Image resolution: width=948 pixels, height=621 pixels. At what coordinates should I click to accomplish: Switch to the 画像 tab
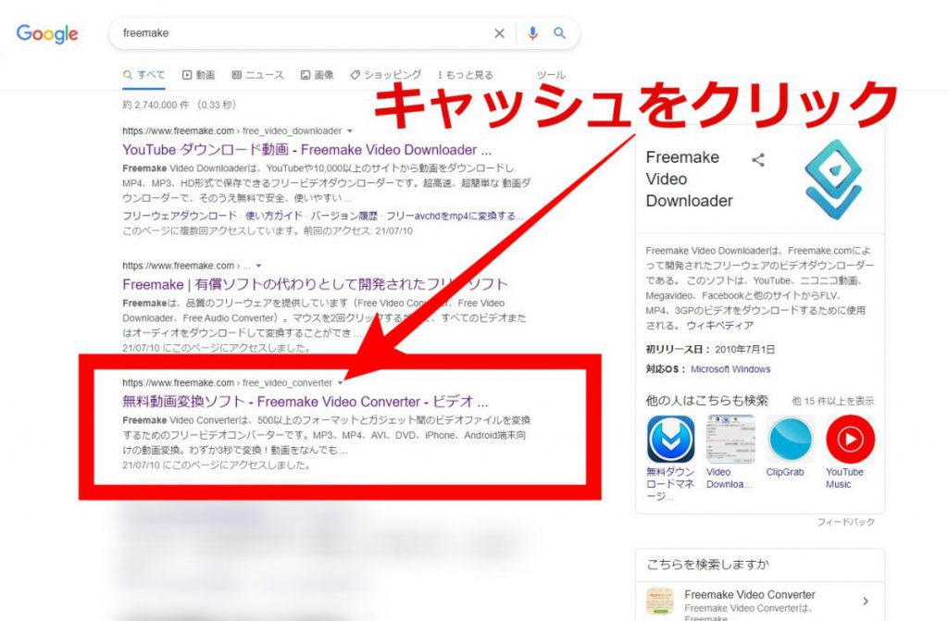[318, 75]
